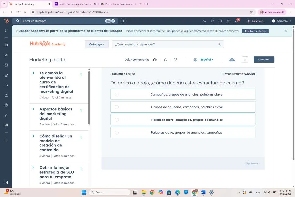Open options menu for Cómo diseñar lesson
This screenshot has height=197, width=295.
coord(81,138)
